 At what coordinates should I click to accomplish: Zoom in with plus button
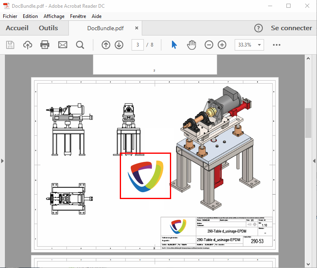point(222,45)
